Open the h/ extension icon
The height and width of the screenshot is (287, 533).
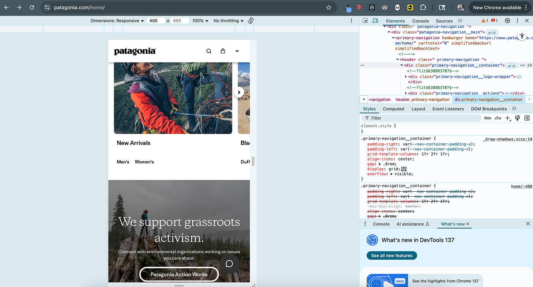(x=397, y=7)
